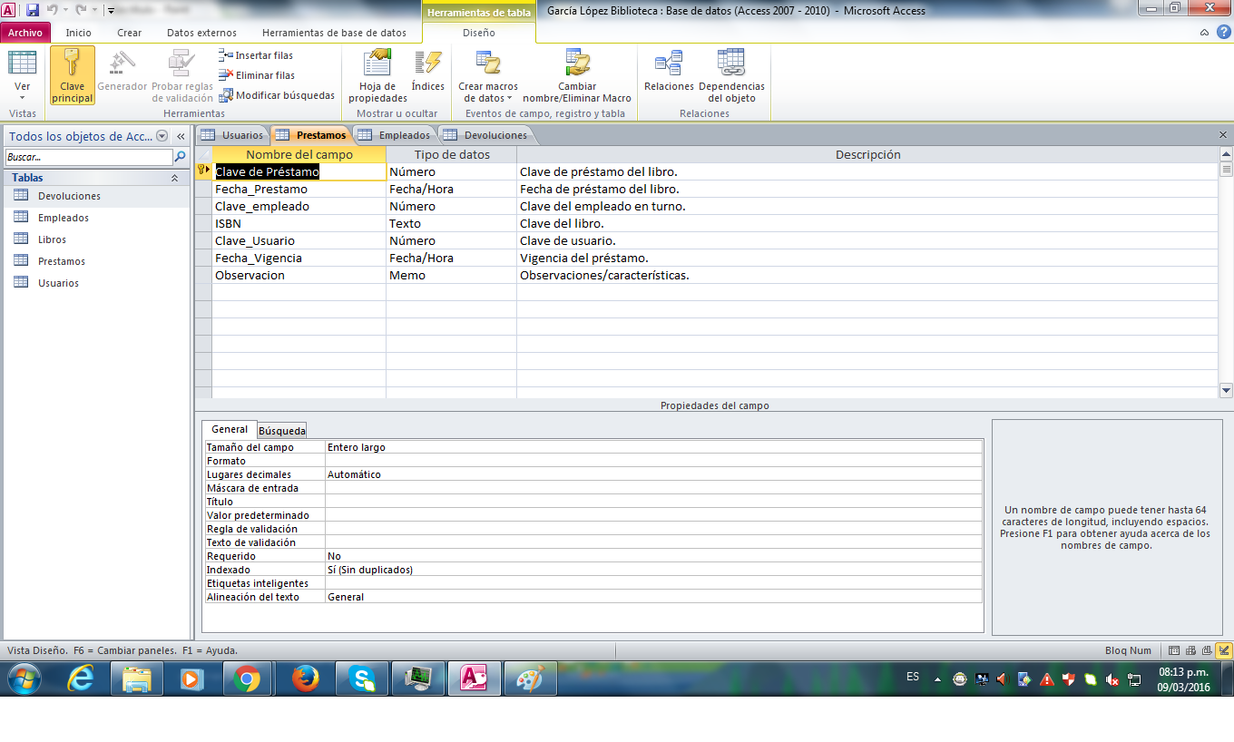Toggle the Clave principal primary key button

pos(73,75)
